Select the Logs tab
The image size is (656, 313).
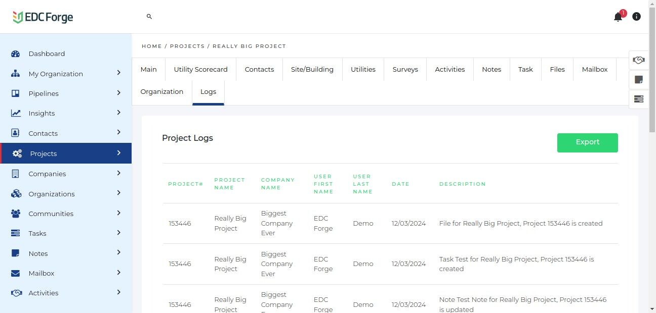coord(208,92)
